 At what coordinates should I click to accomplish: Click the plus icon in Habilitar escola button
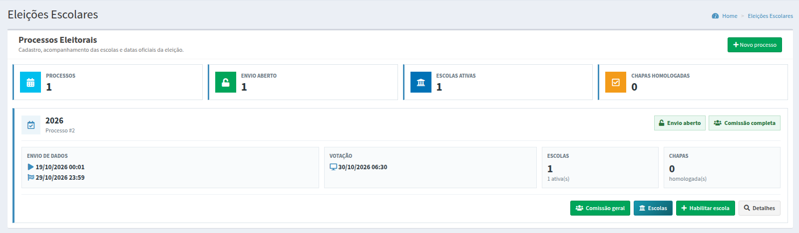(x=684, y=208)
